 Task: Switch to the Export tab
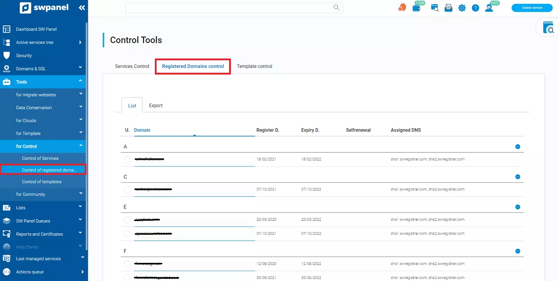(156, 106)
